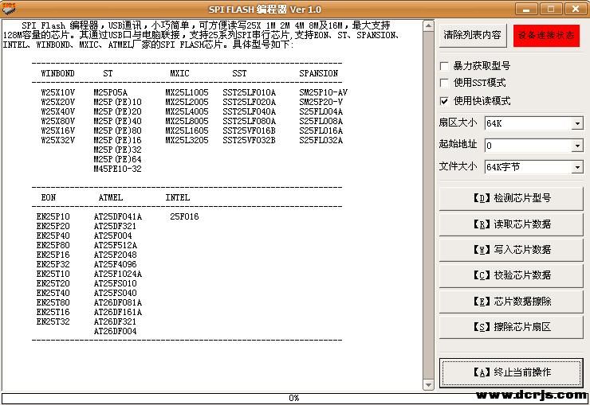Click chip entry M45PE10-32
Viewport: 590px width, 405px height.
pyautogui.click(x=117, y=169)
